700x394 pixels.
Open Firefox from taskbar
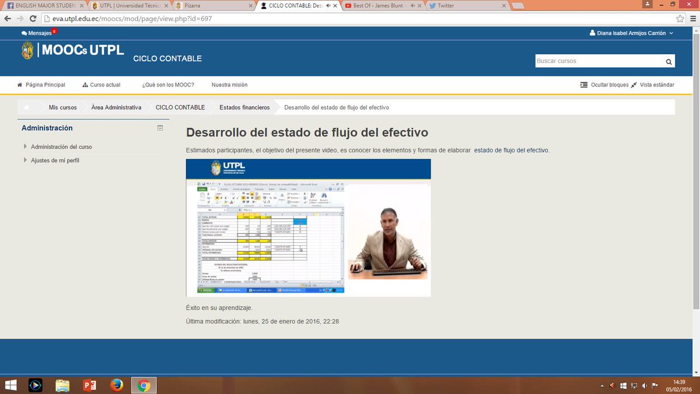pos(117,385)
